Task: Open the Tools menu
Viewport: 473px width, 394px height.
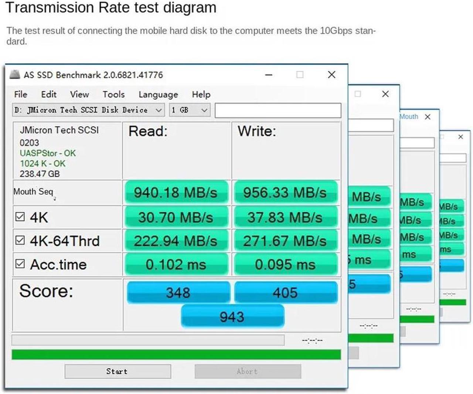Action: (x=113, y=95)
